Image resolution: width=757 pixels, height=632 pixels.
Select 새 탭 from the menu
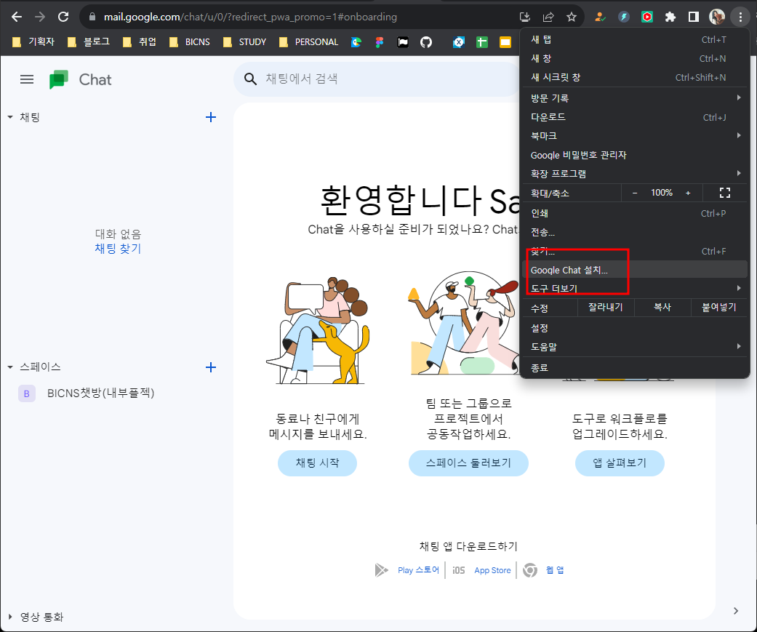coord(635,39)
